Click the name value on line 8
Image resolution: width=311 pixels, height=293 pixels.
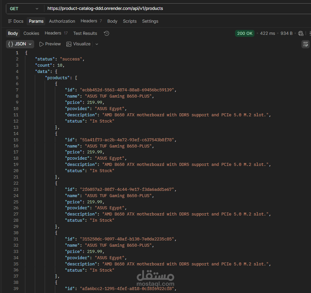118,96
